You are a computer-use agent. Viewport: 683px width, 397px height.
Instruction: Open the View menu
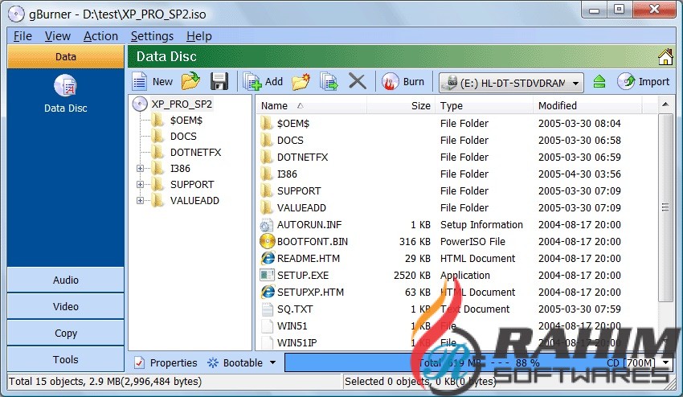coord(58,36)
